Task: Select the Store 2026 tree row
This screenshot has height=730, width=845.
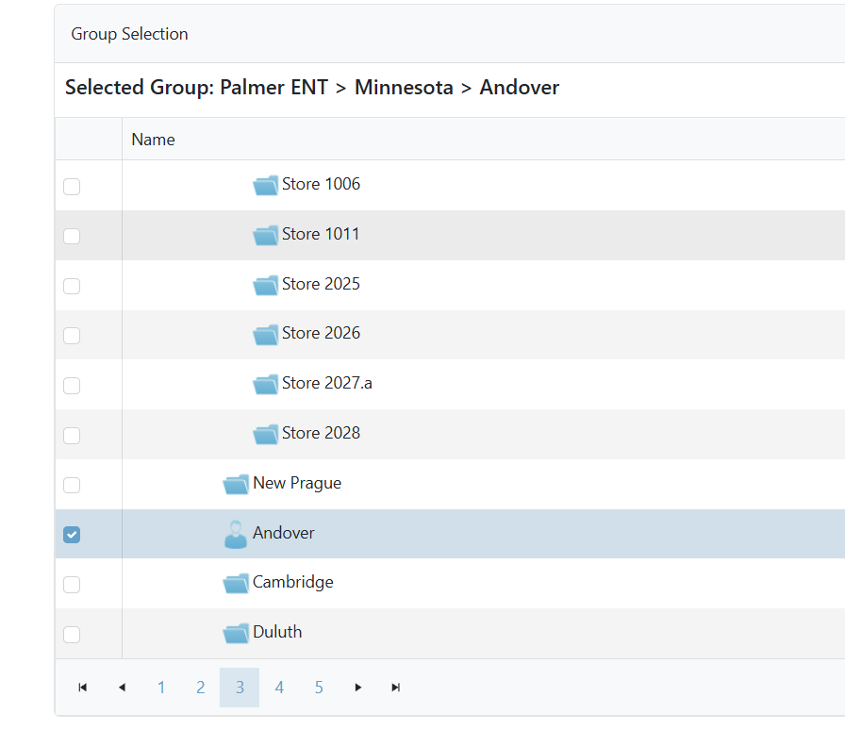Action: pyautogui.click(x=321, y=333)
